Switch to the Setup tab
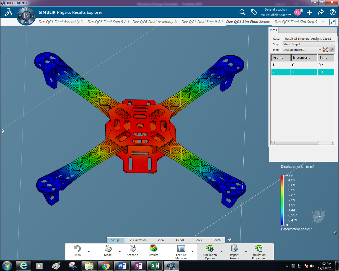 [x=115, y=240]
